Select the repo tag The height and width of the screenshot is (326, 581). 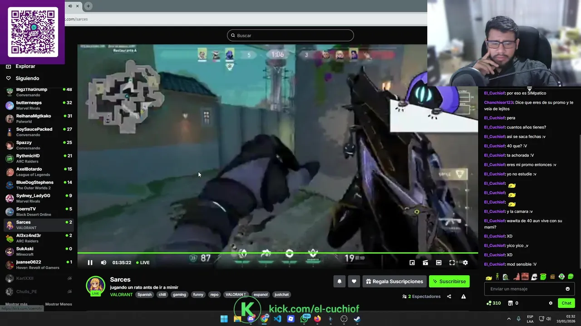click(214, 294)
